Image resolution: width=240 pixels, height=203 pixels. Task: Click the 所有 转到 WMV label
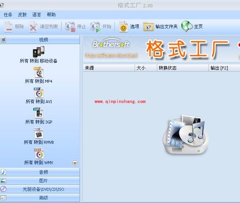[38, 163]
